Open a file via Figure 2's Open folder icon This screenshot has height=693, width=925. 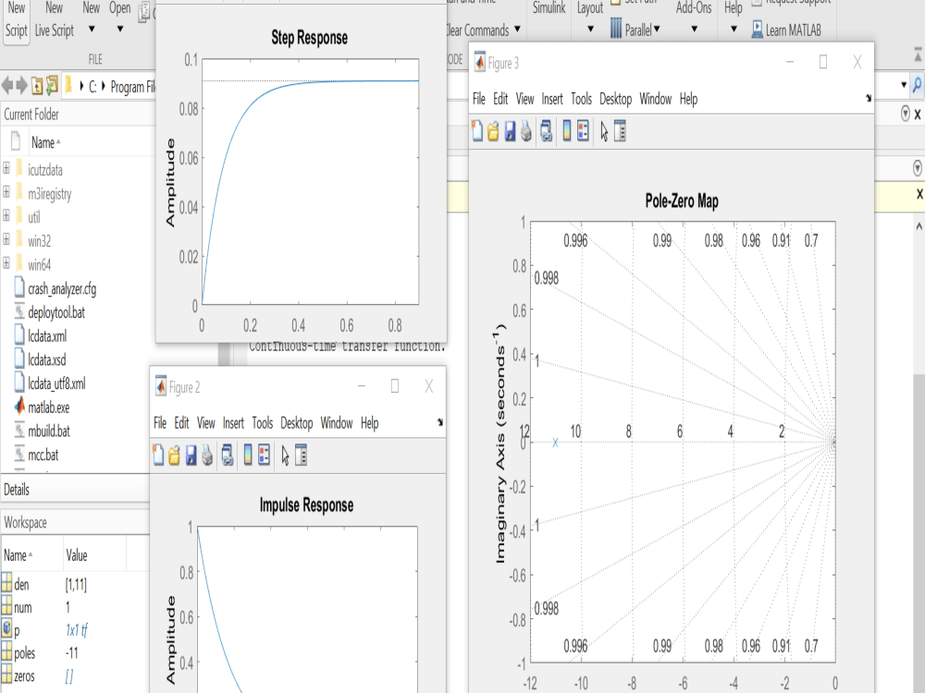tap(176, 456)
